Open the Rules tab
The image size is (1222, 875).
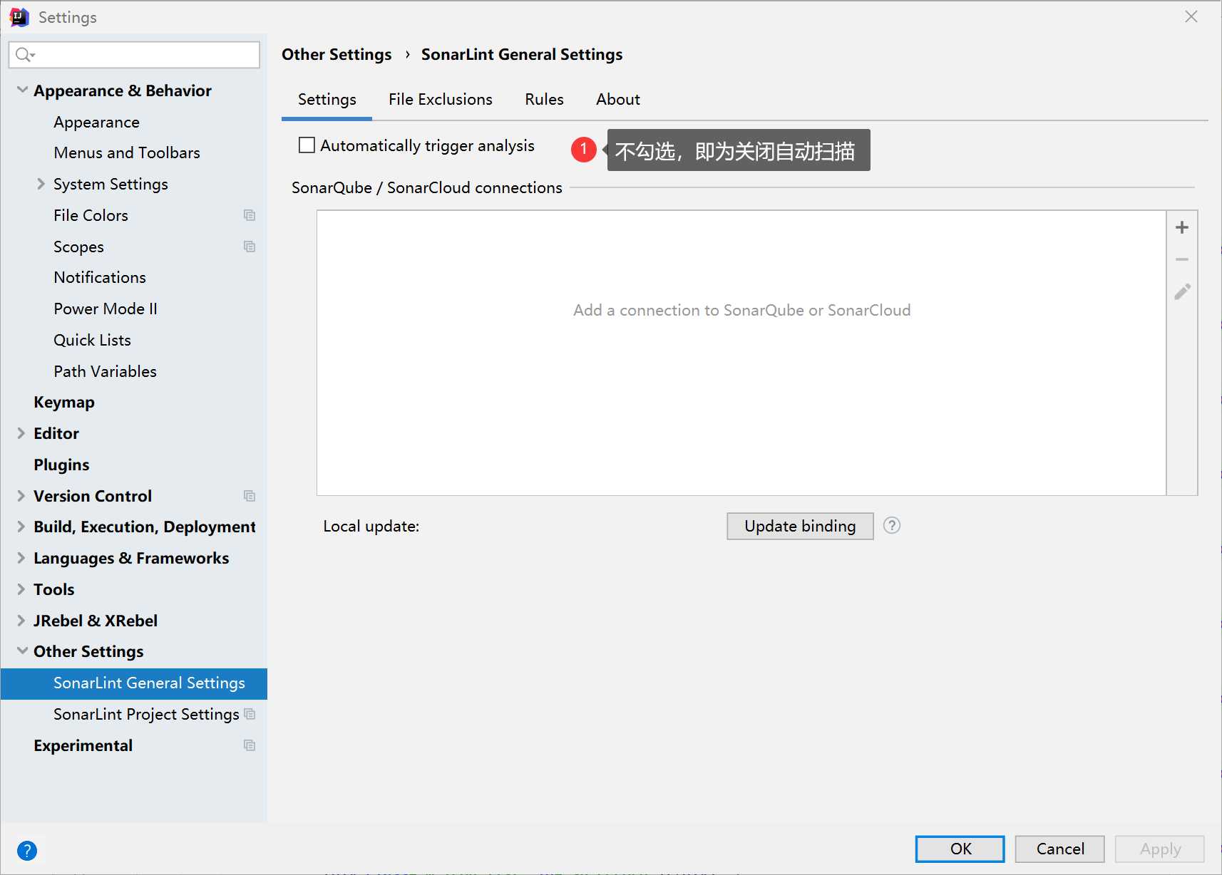(544, 100)
